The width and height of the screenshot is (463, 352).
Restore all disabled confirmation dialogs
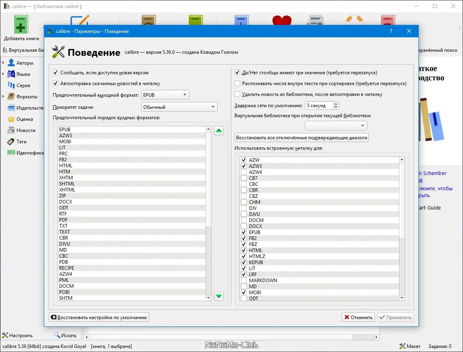tap(301, 138)
